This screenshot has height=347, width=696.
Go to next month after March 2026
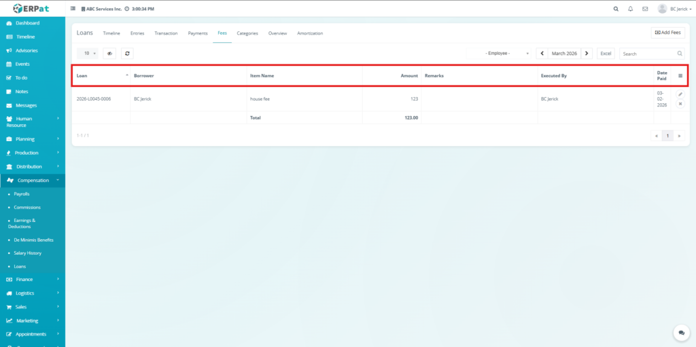click(587, 53)
